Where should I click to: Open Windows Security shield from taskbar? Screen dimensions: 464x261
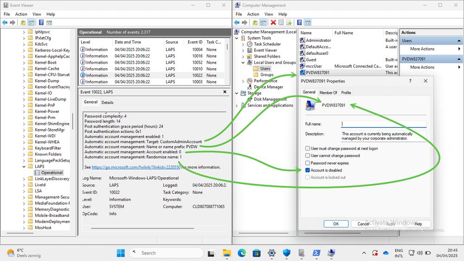(x=286, y=253)
